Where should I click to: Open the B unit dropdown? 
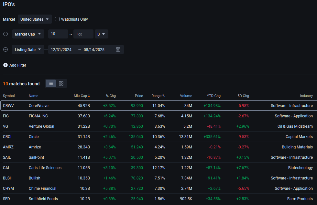pos(101,34)
